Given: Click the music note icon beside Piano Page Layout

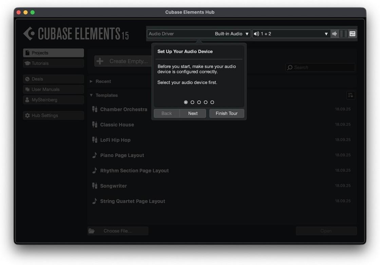Looking at the screenshot, I should [x=94, y=155].
